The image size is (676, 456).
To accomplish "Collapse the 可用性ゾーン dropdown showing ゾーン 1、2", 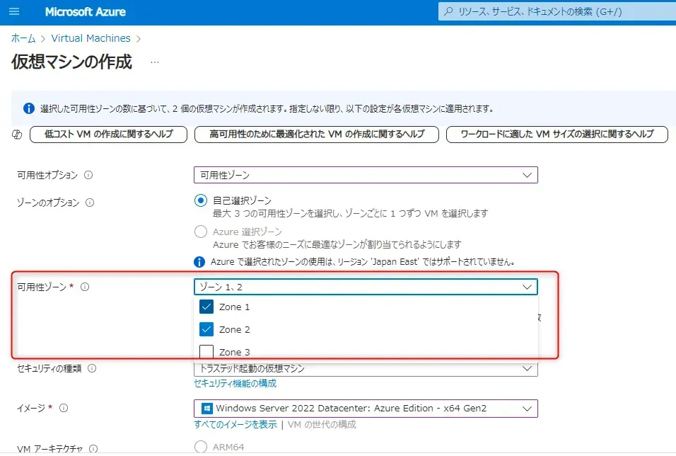I will [x=366, y=287].
